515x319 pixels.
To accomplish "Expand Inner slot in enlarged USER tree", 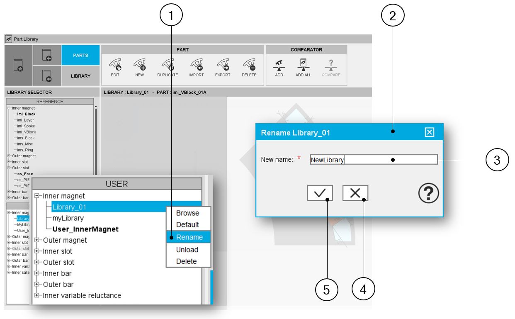I will click(x=37, y=251).
